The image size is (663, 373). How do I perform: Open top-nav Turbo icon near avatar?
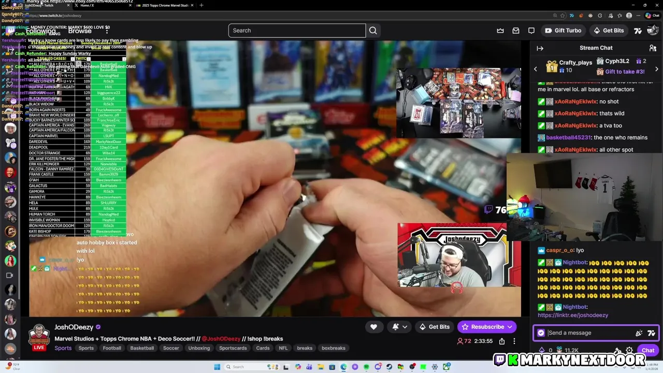click(x=638, y=31)
